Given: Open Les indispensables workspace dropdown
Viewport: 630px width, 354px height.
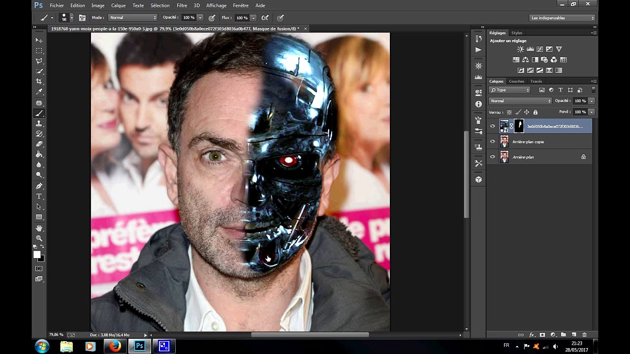Looking at the screenshot, I should 562,18.
